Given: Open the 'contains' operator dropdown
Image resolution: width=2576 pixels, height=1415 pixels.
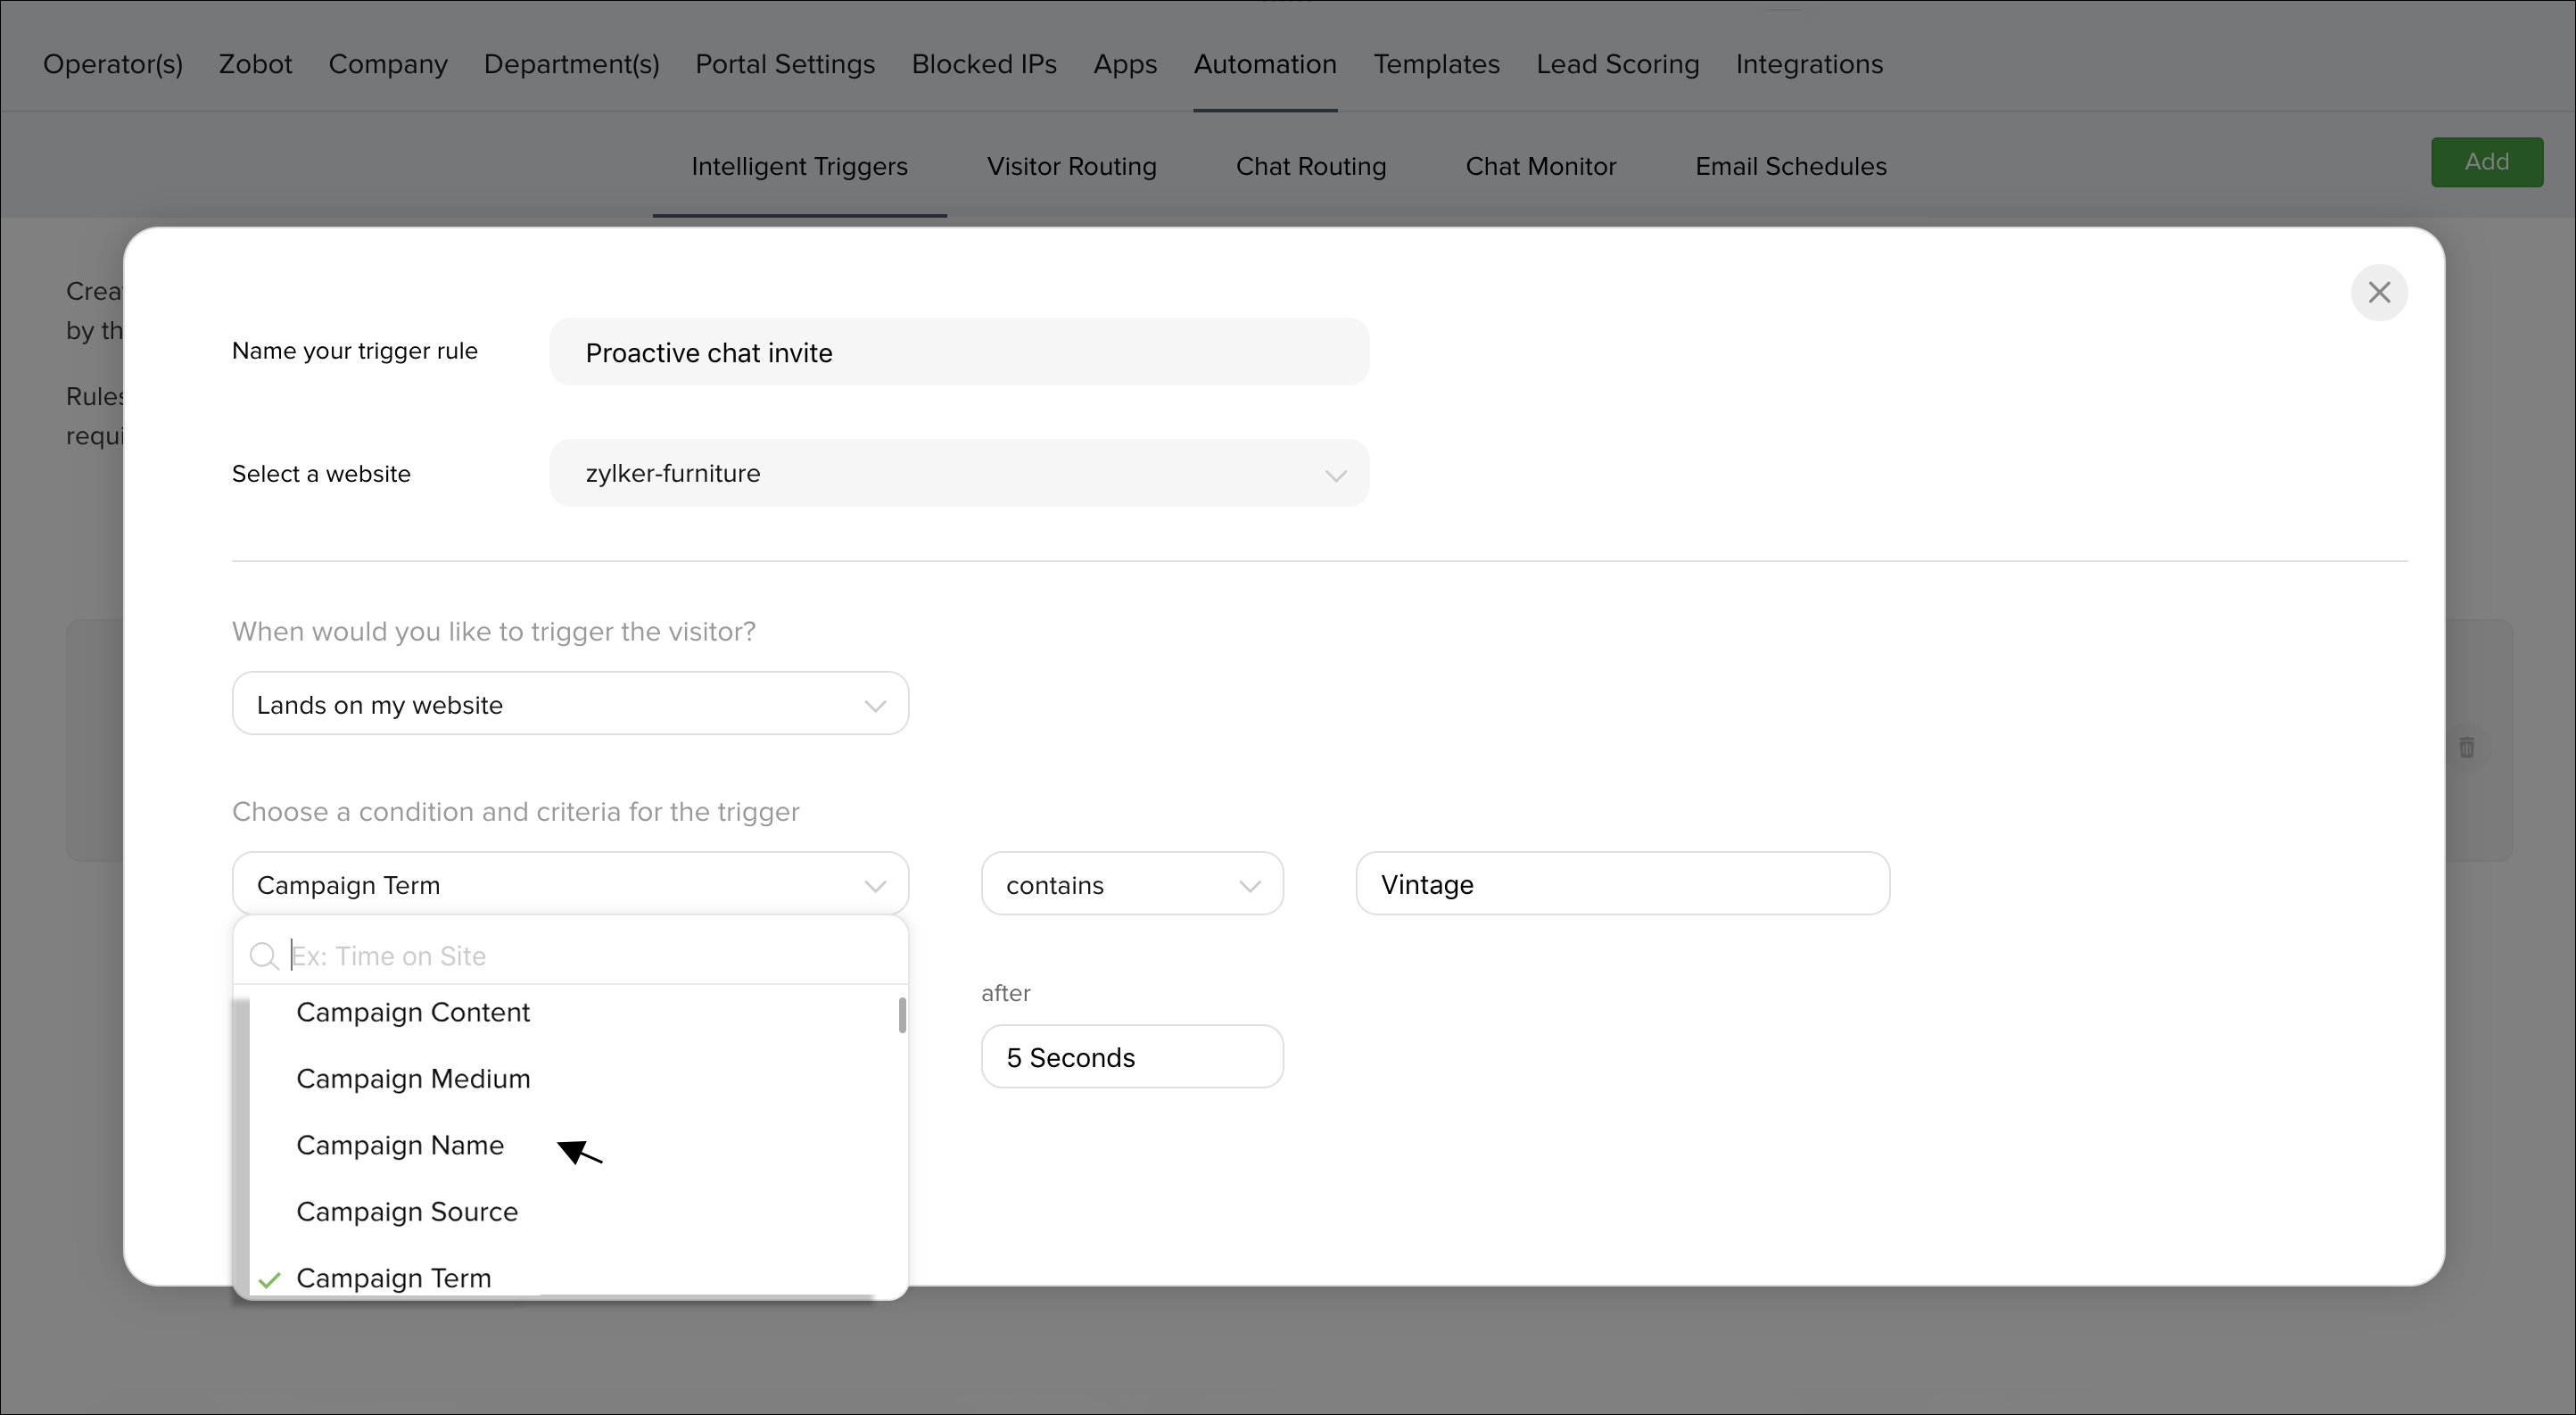Looking at the screenshot, I should [x=1131, y=884].
